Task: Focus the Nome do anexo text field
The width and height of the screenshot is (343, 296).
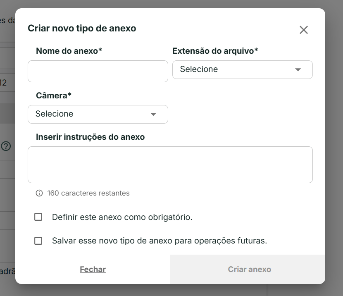Action: (x=98, y=72)
